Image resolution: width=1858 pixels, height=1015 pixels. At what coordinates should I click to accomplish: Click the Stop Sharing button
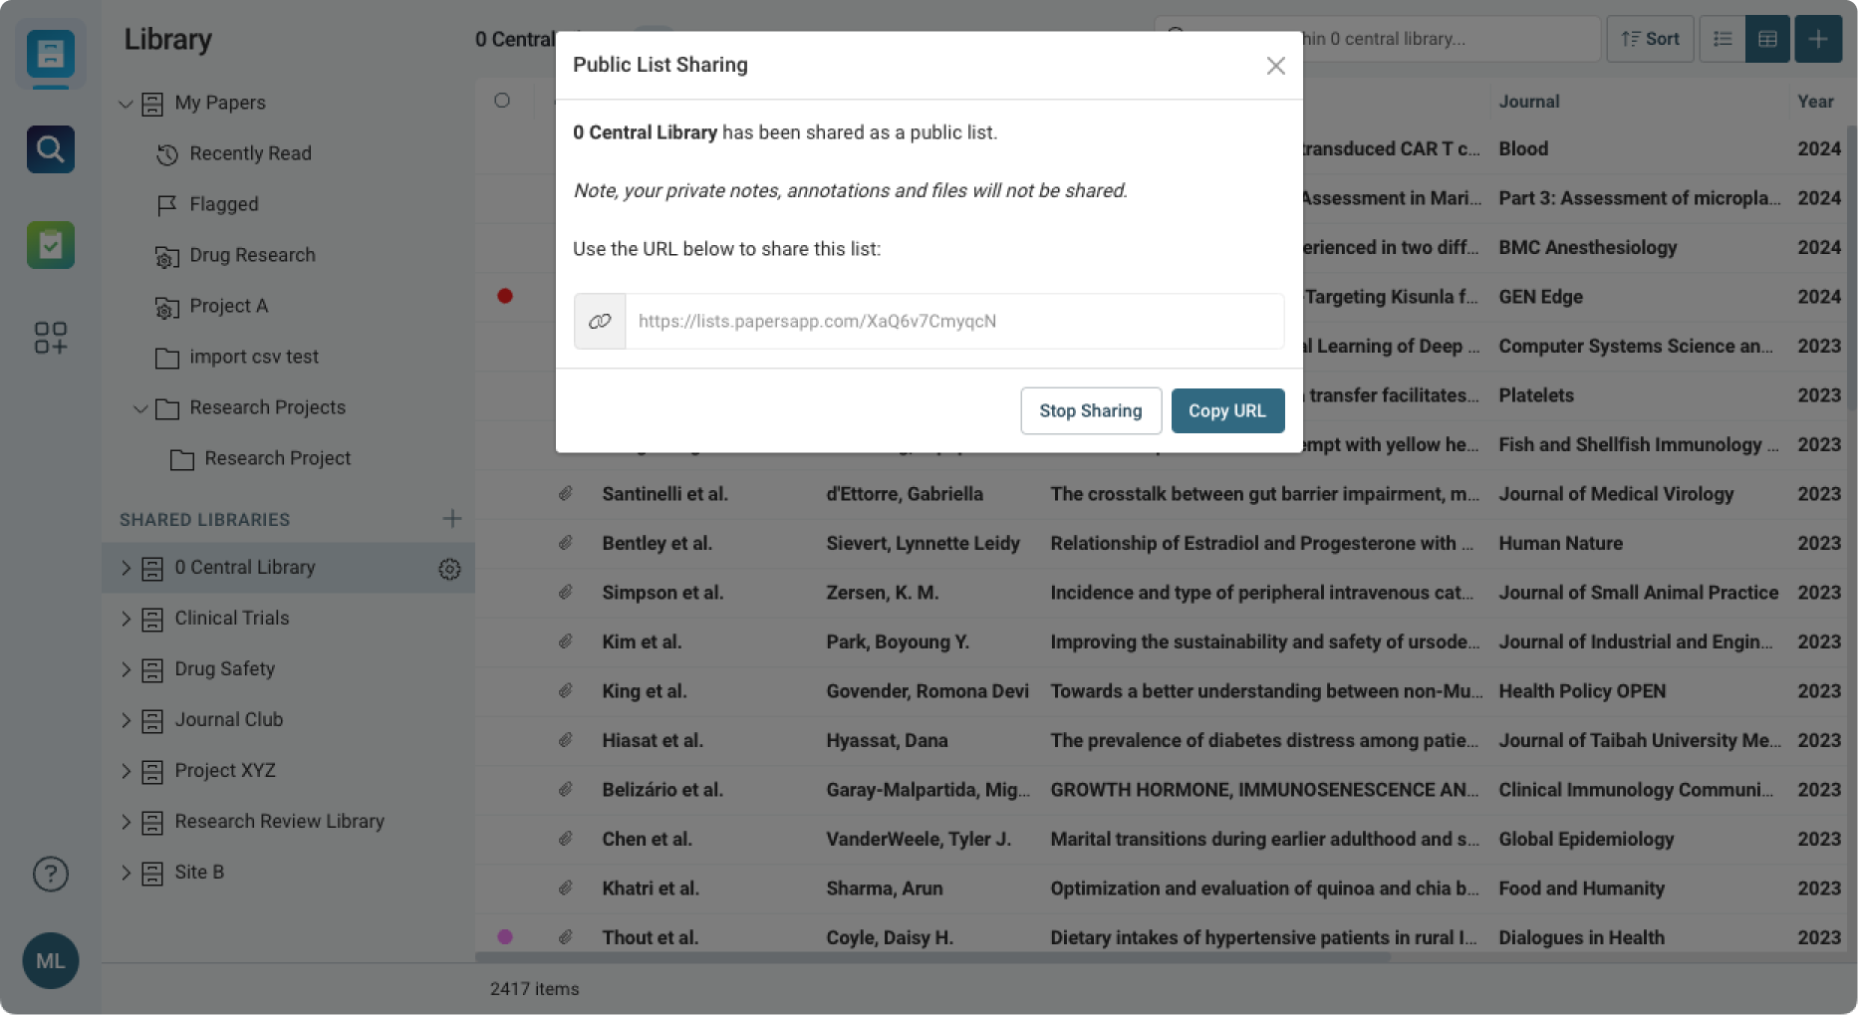1090,410
